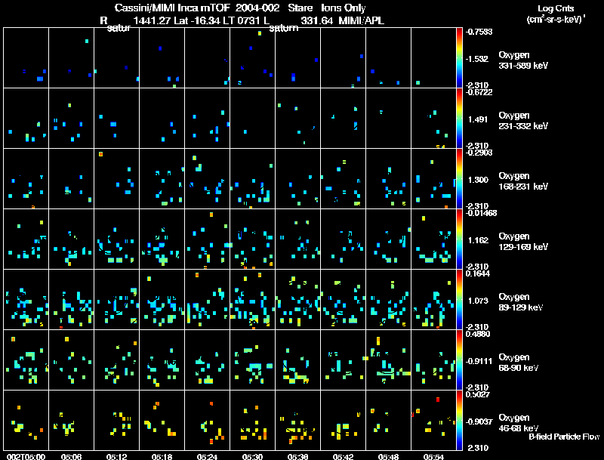This screenshot has width=604, height=460.
Task: Click the 05:30 time axis label
Action: (252, 457)
